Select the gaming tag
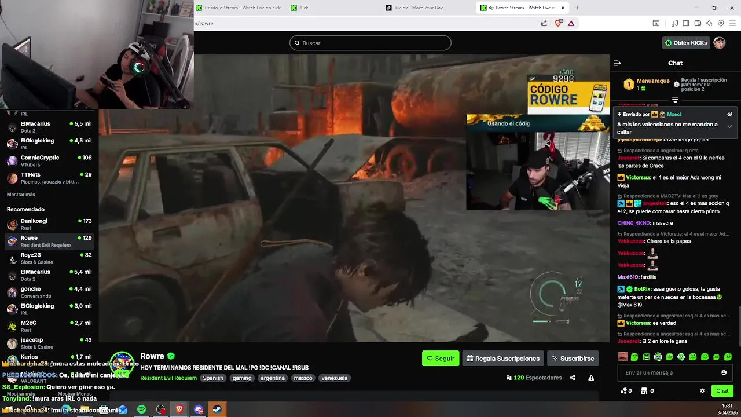This screenshot has height=417, width=741. pos(242,378)
